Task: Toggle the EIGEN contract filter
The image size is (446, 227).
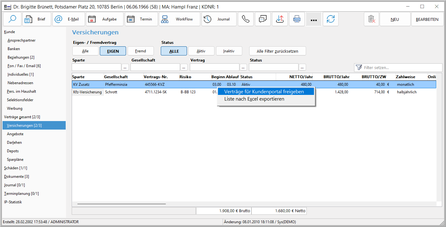Action: [113, 51]
